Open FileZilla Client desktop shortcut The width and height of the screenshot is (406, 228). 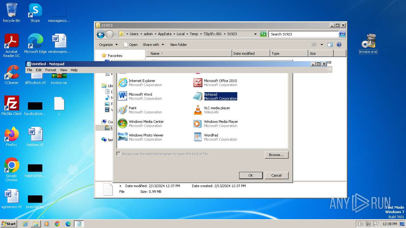coord(11,106)
